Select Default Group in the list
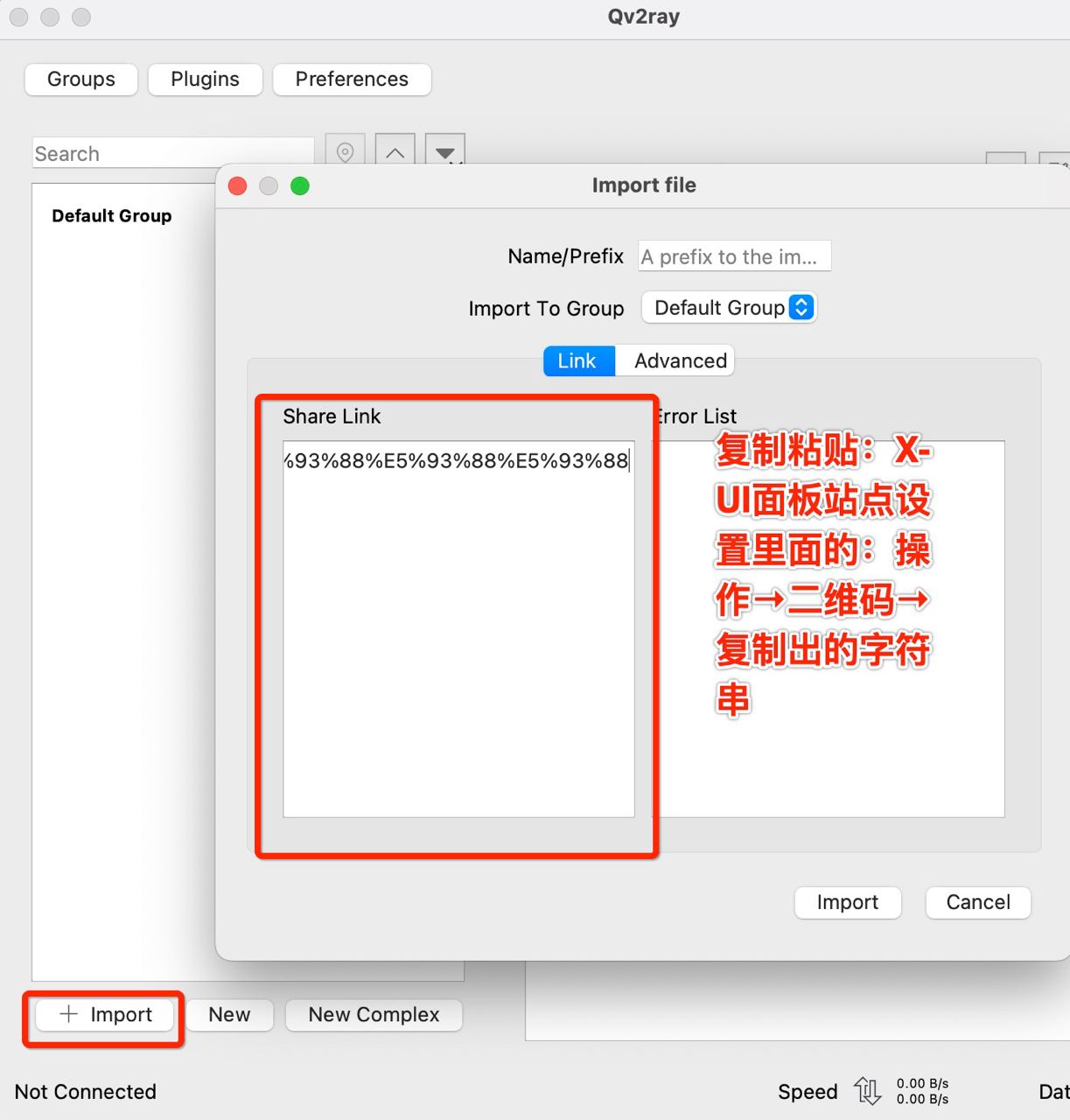This screenshot has height=1120, width=1070. pyautogui.click(x=111, y=216)
